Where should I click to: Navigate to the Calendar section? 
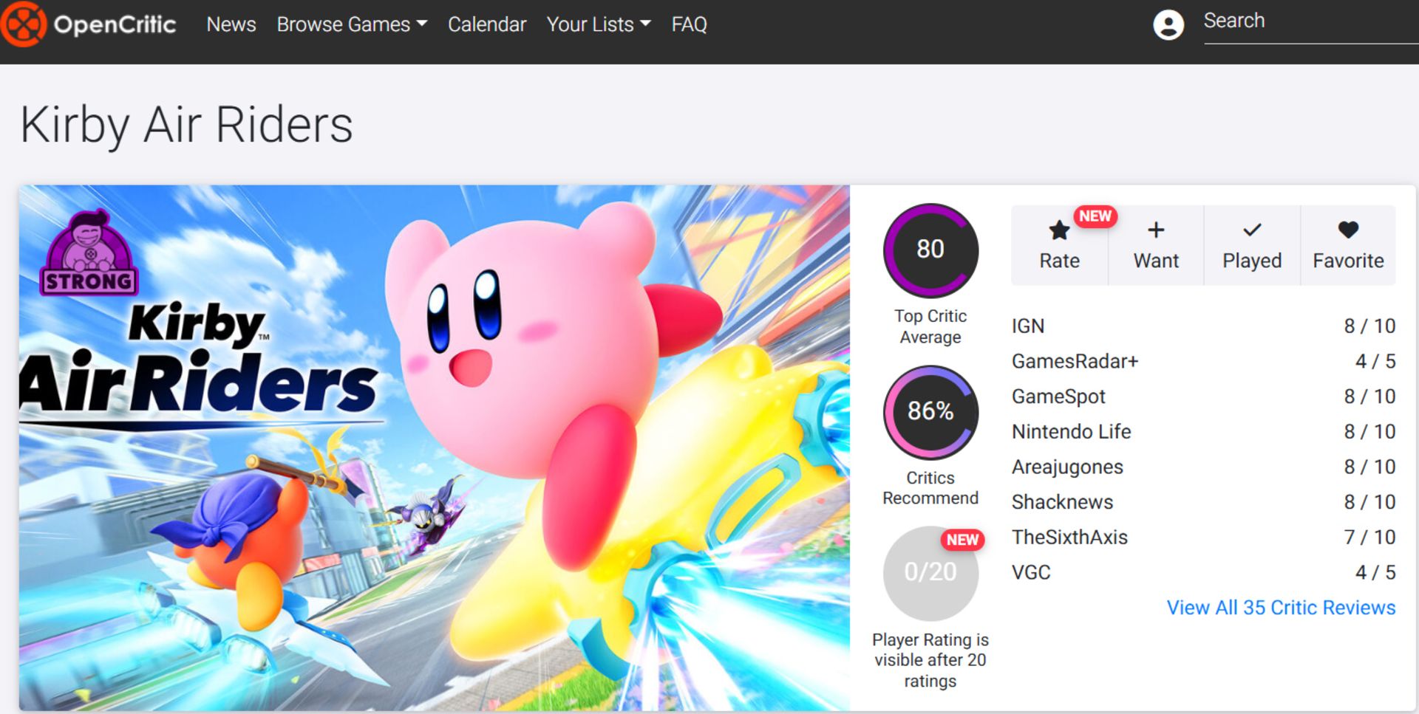pyautogui.click(x=487, y=24)
